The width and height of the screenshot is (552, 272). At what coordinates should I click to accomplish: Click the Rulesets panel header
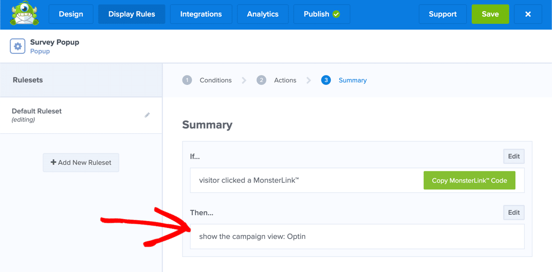click(81, 80)
